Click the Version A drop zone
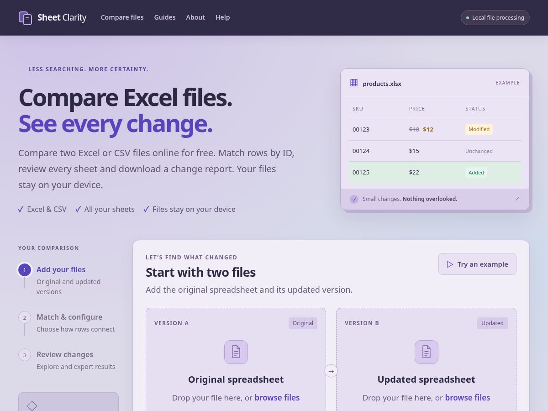Image resolution: width=548 pixels, height=411 pixels. point(236,359)
